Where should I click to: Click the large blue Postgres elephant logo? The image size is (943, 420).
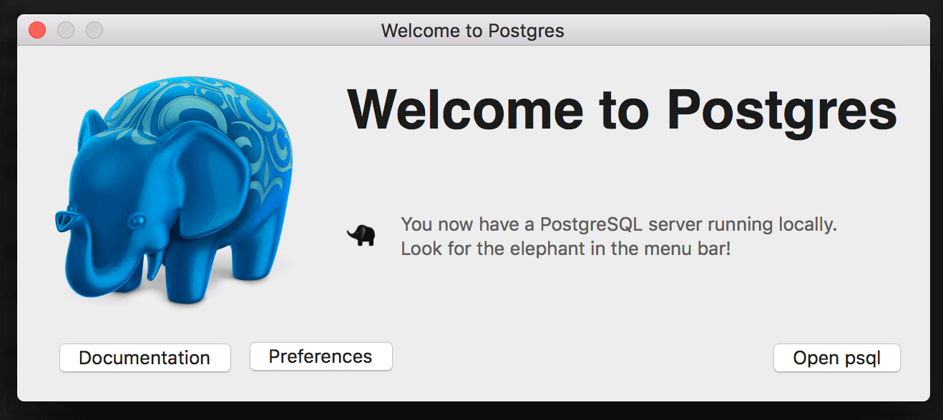[174, 191]
